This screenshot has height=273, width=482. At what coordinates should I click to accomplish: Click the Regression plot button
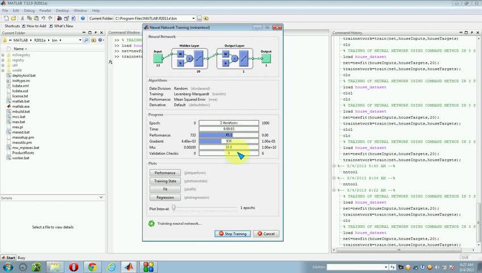click(165, 197)
